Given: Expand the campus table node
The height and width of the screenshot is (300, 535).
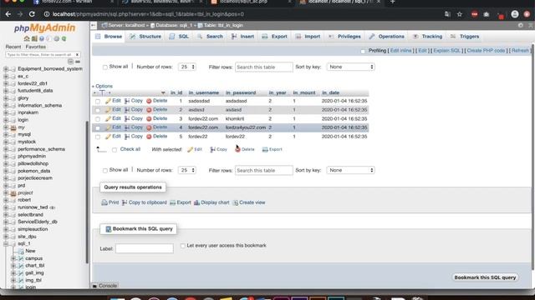Looking at the screenshot, I should pyautogui.click(x=13, y=258).
